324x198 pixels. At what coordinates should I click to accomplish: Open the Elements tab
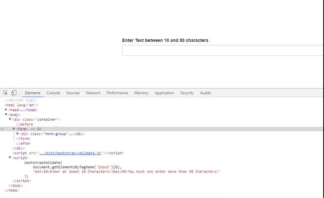coord(33,93)
